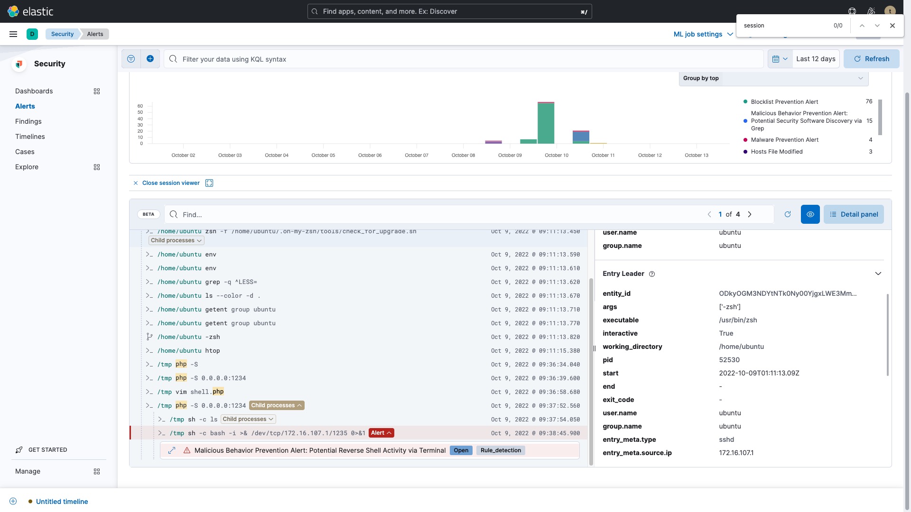The width and height of the screenshot is (911, 512).
Task: Click the session viewer refresh icon
Action: pyautogui.click(x=788, y=214)
